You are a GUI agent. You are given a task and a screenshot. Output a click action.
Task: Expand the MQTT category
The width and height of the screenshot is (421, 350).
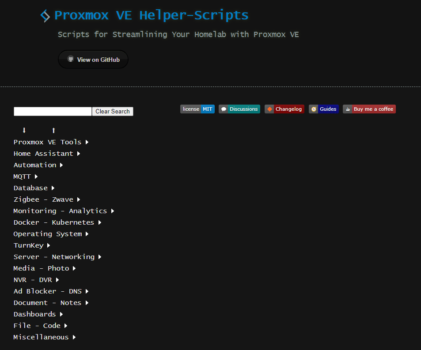point(26,177)
